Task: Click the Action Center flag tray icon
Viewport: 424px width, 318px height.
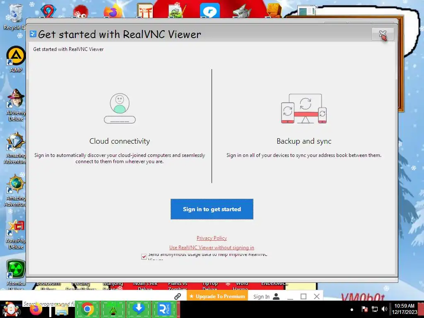Action: click(364, 309)
